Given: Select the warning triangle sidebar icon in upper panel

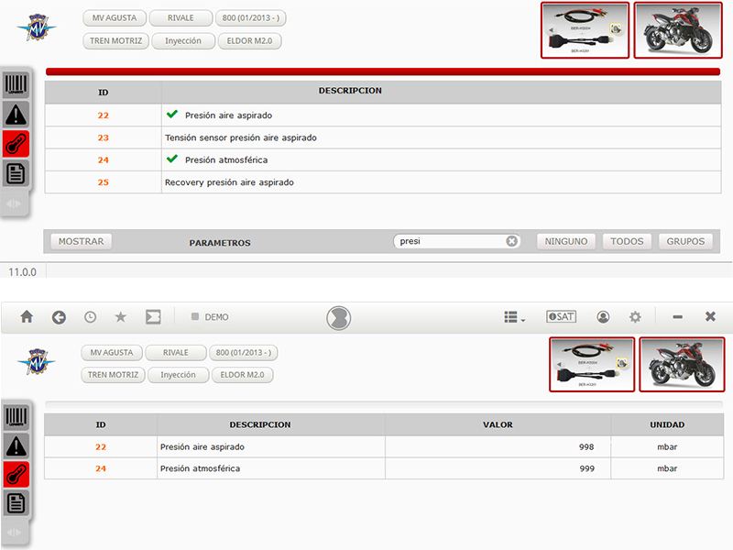Looking at the screenshot, I should point(16,114).
